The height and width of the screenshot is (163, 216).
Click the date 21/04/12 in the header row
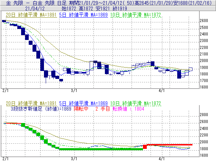click(35, 9)
